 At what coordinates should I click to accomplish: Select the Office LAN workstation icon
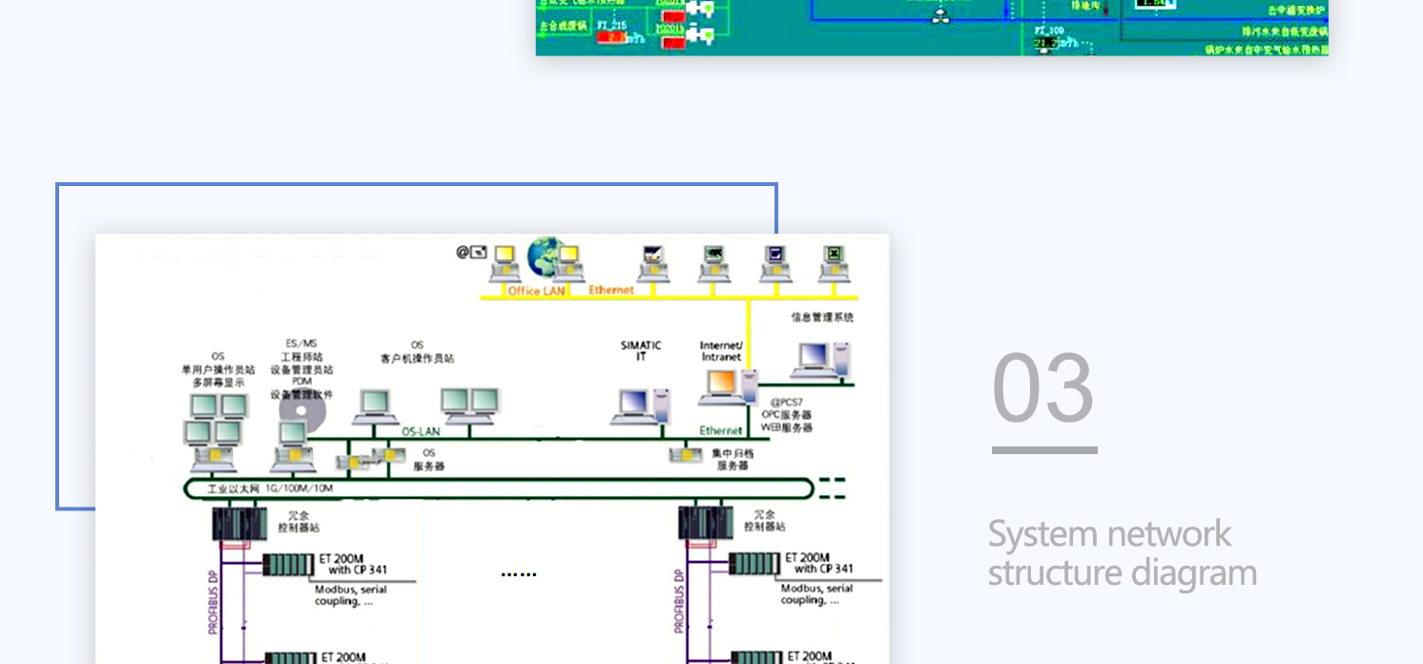pyautogui.click(x=505, y=263)
